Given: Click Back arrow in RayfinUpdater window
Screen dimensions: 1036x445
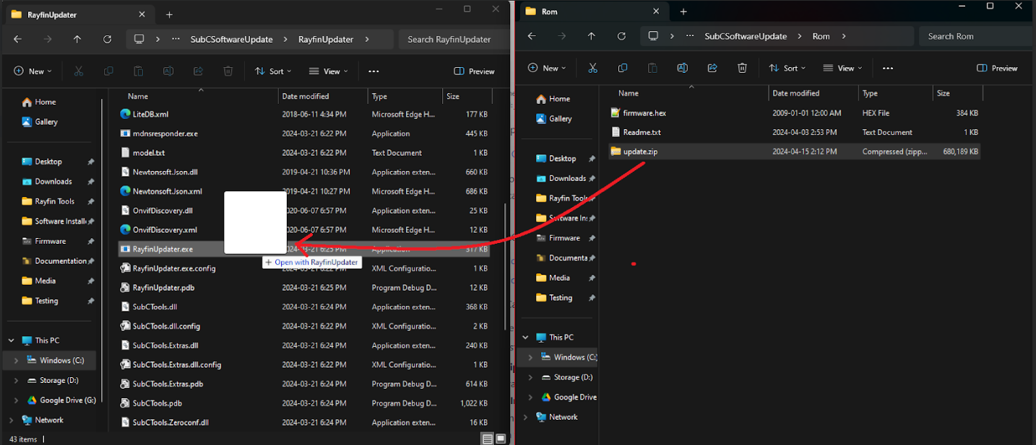Looking at the screenshot, I should pyautogui.click(x=18, y=40).
